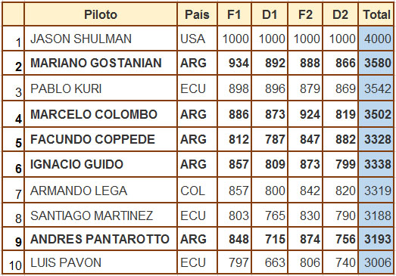This screenshot has width=396, height=276.
Task: Select the PABLO KURI cell
Action: point(101,88)
